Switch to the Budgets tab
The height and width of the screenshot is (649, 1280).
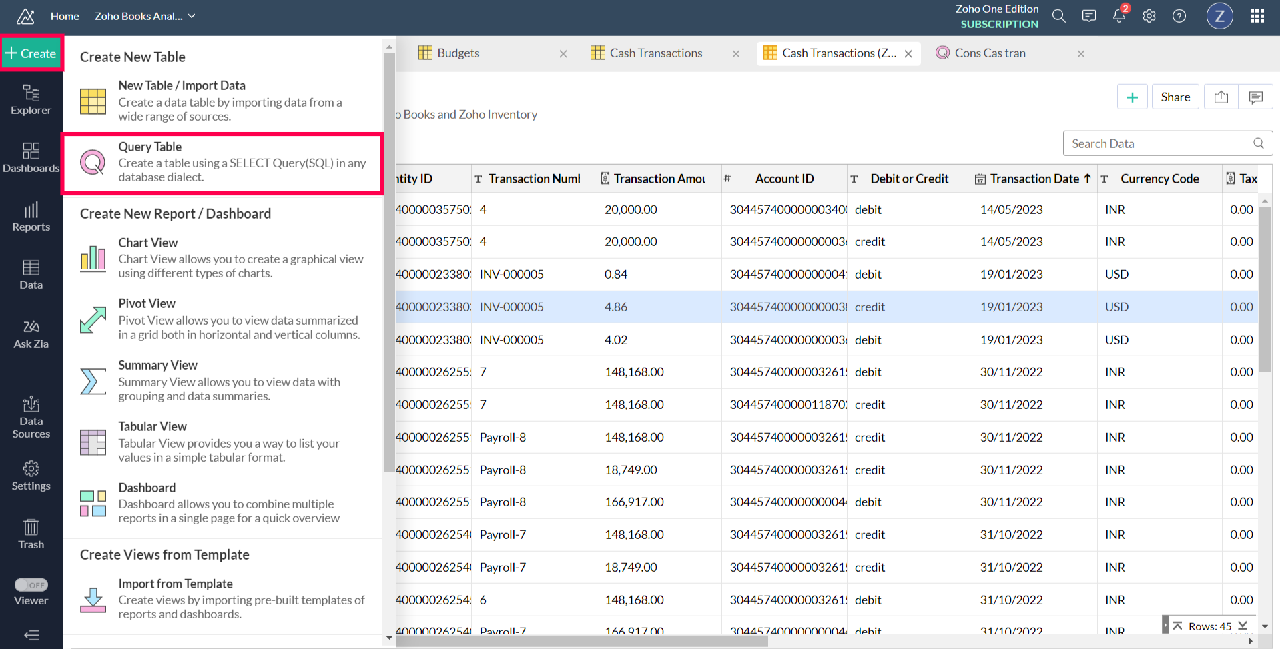(458, 53)
